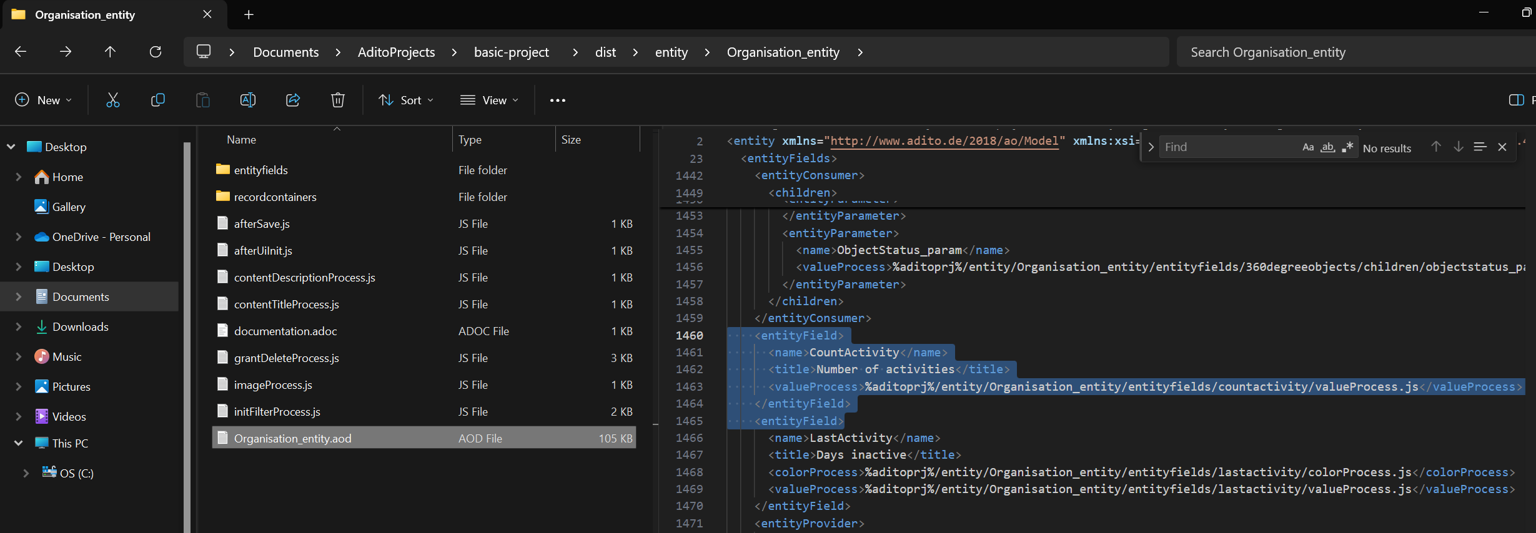Select the entityfields folder
The image size is (1536, 533).
[424, 170]
